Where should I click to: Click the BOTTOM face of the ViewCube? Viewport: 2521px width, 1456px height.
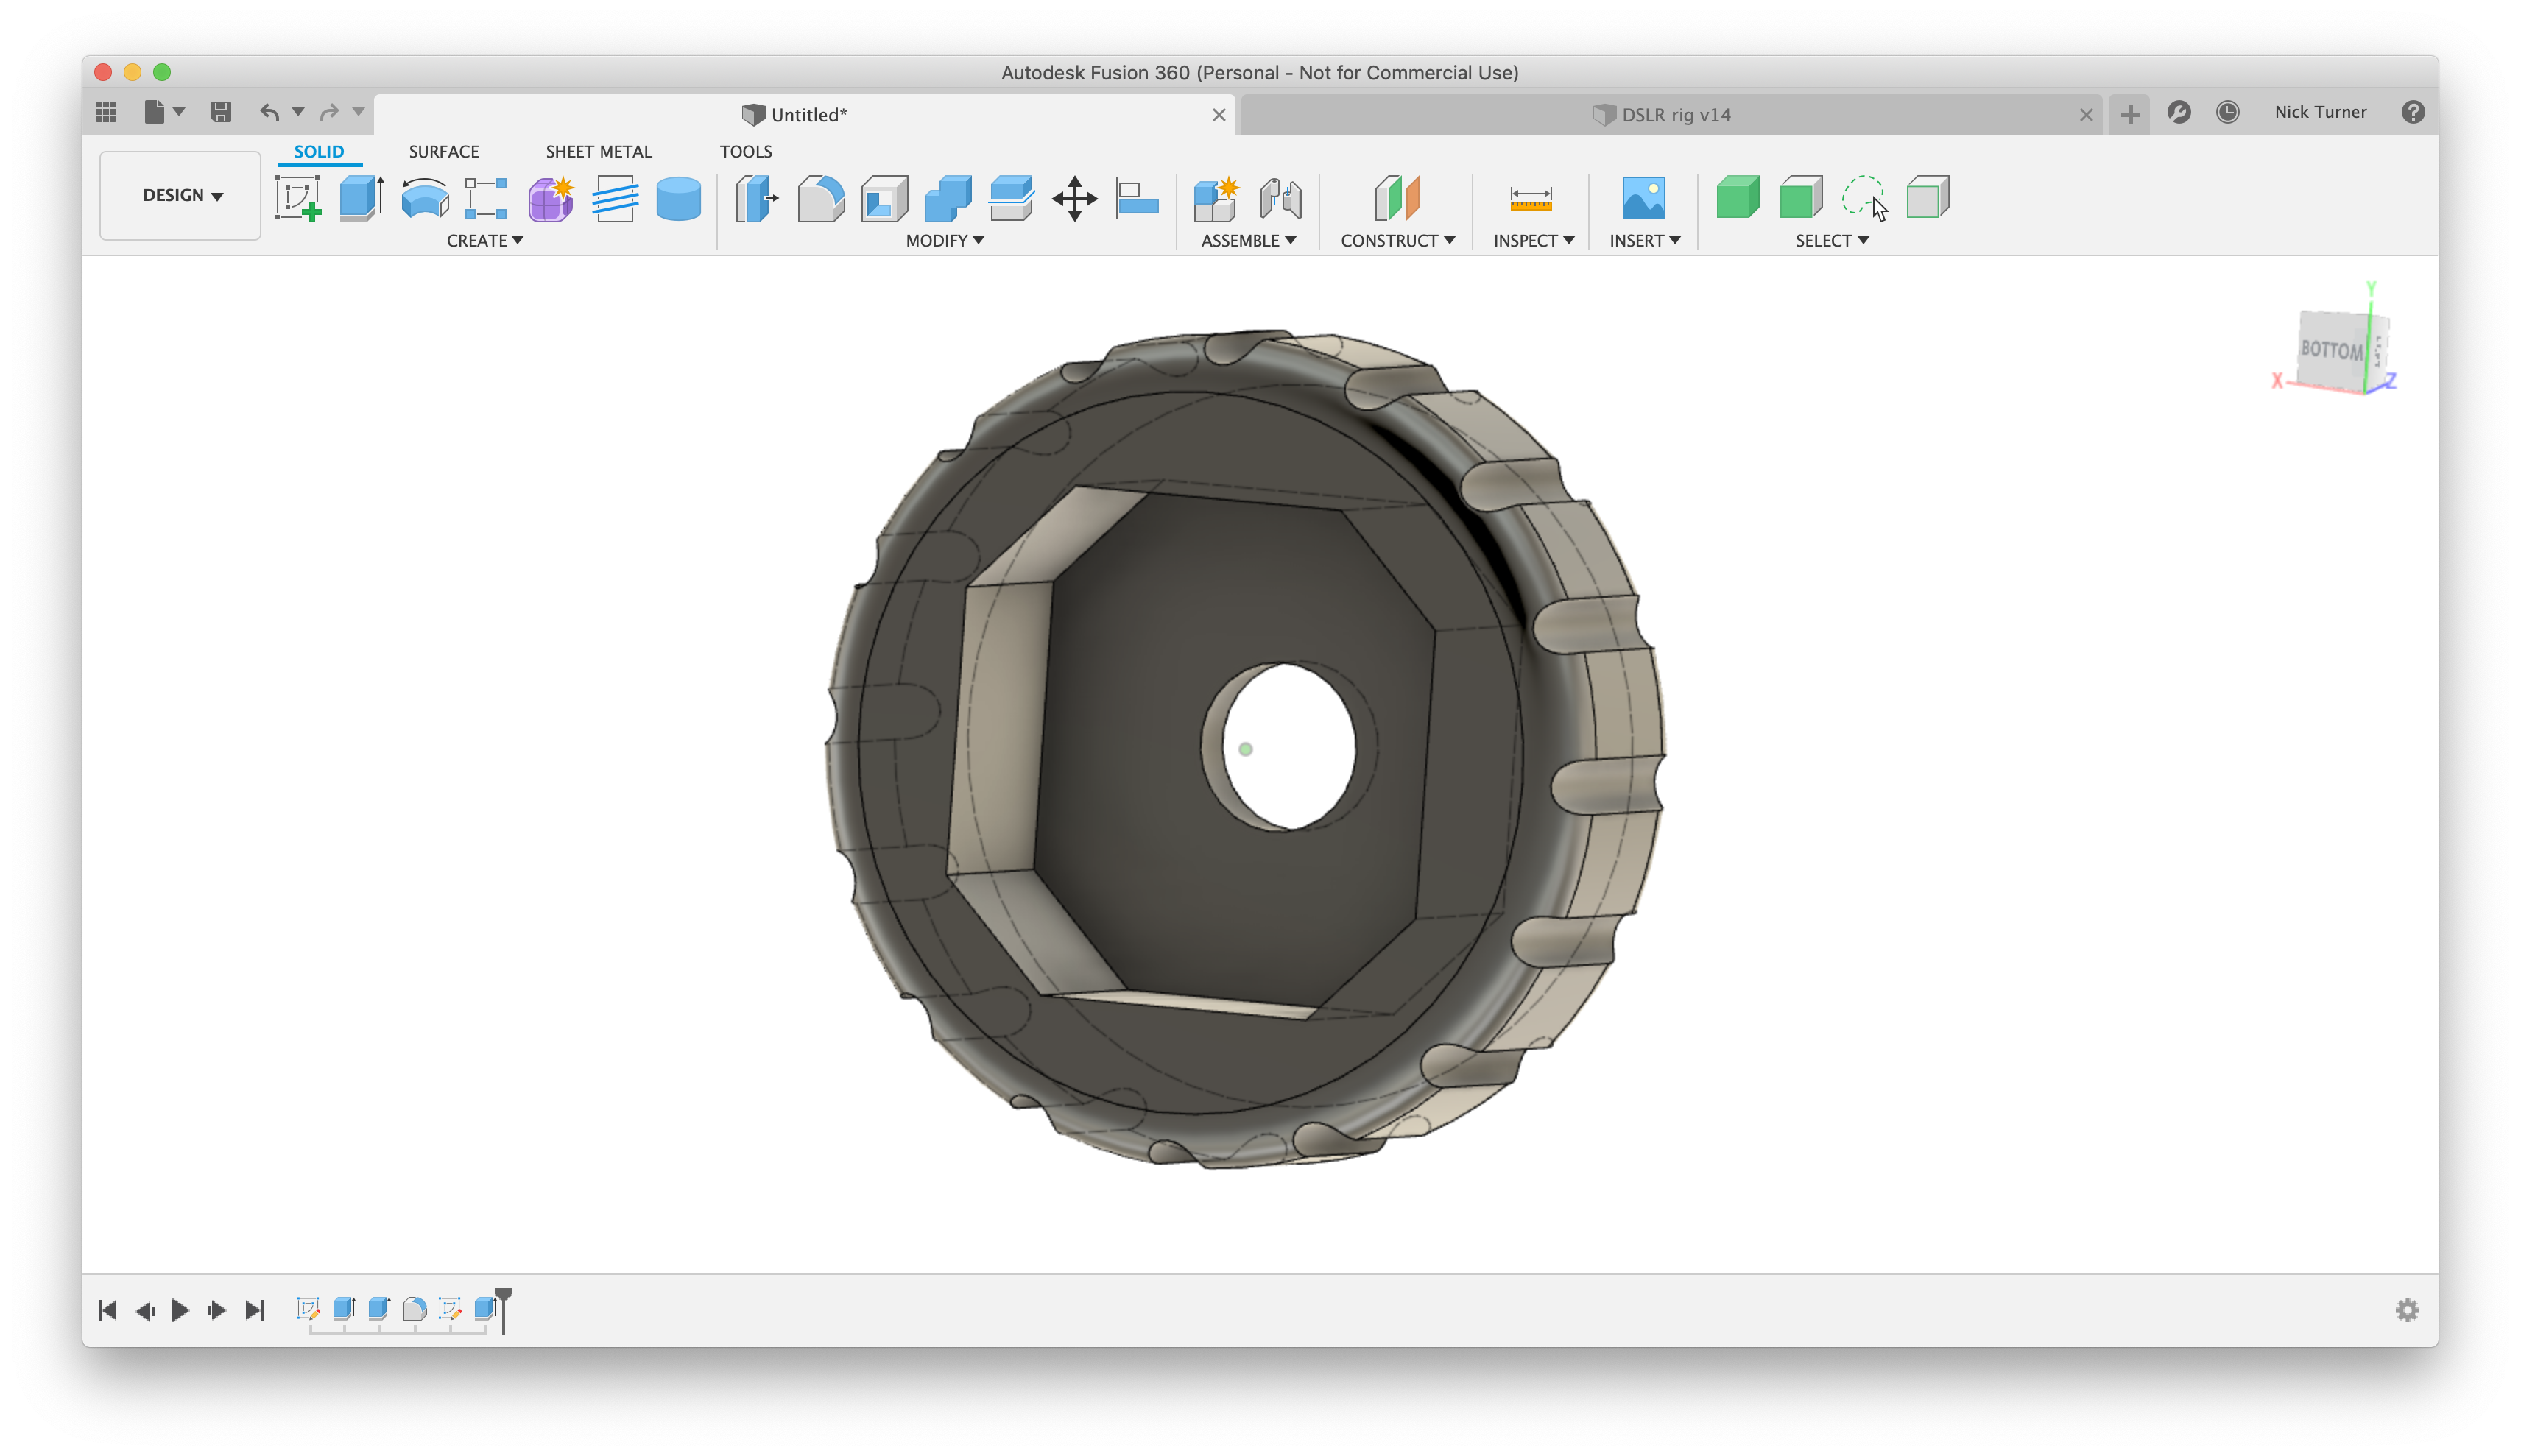(2330, 350)
